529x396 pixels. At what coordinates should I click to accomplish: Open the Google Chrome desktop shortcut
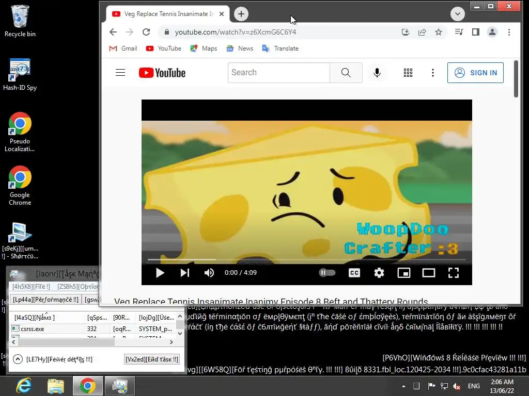(20, 186)
